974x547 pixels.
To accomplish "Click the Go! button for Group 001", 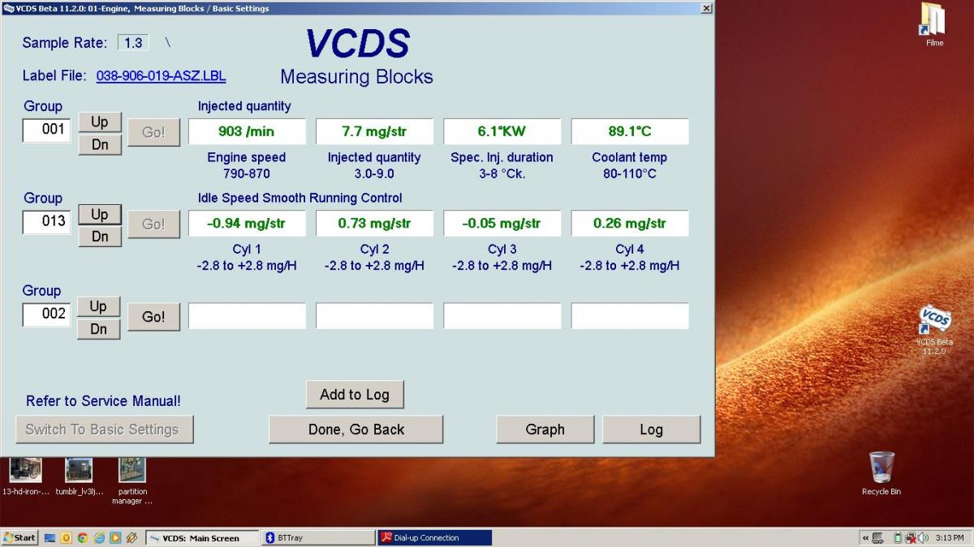I will (x=153, y=132).
